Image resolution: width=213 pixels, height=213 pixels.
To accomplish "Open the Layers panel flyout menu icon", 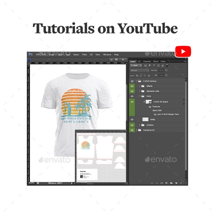I will click(185, 61).
